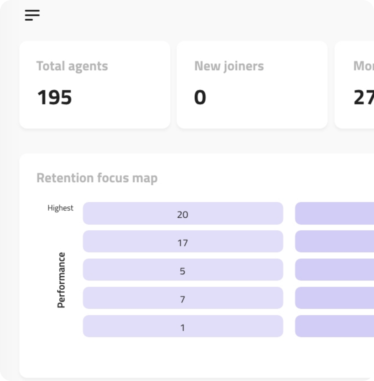Click the Retention focus map heading
Image resolution: width=374 pixels, height=381 pixels.
[97, 178]
